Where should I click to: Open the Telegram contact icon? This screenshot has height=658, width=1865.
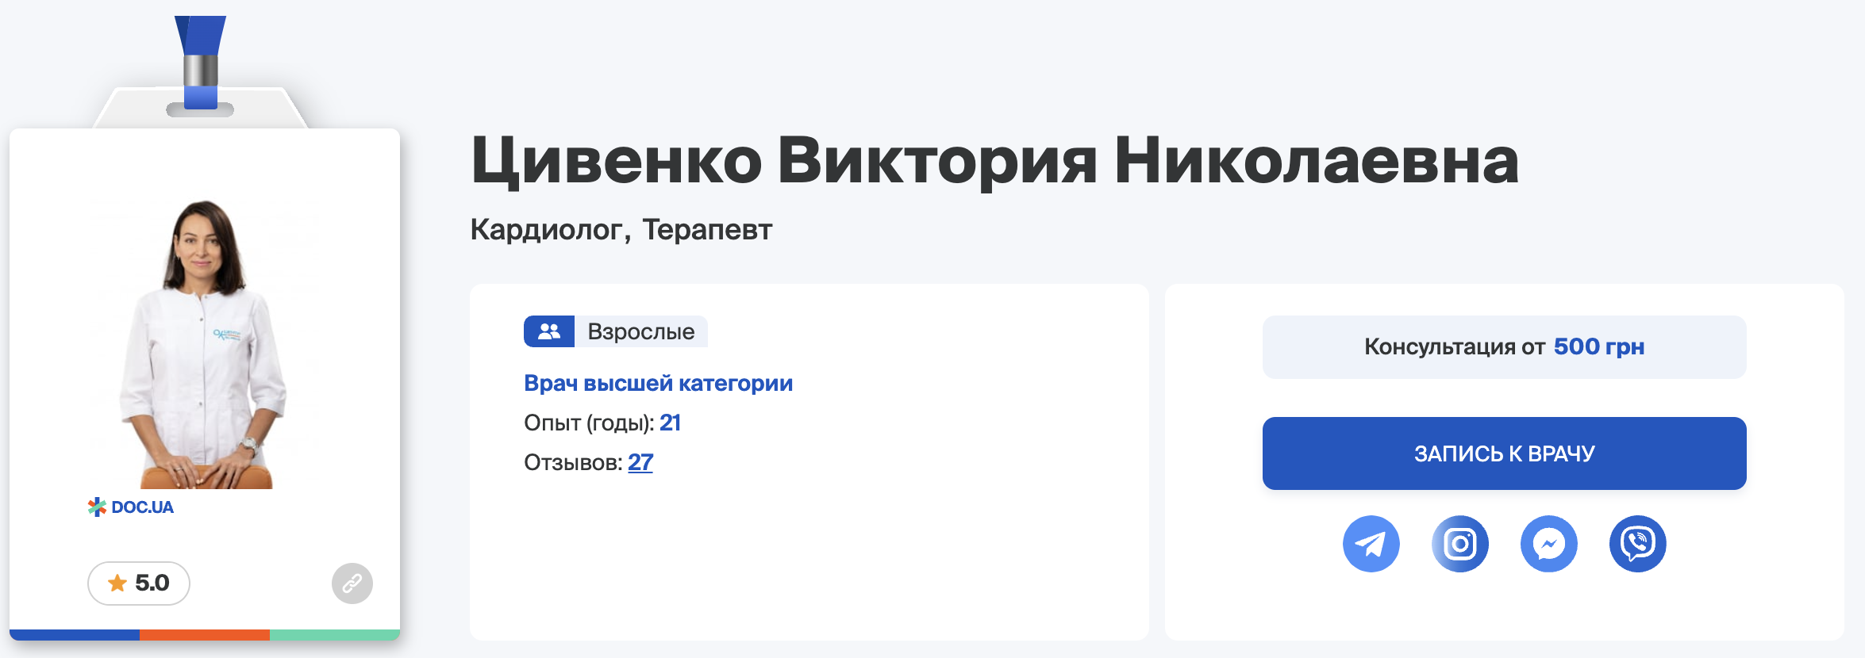1371,544
